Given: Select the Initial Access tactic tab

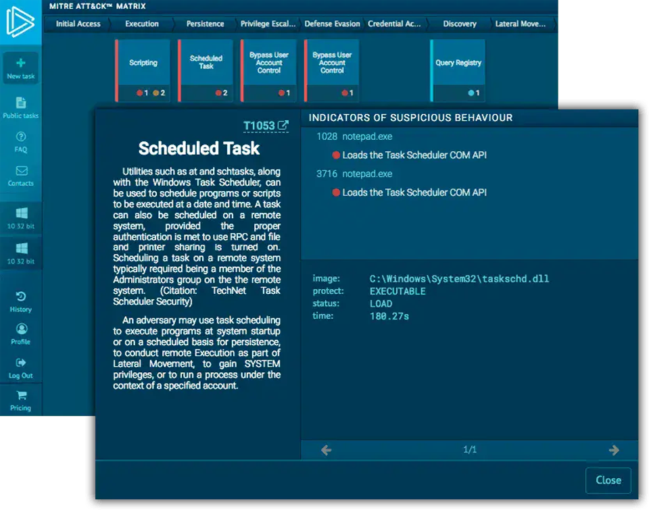Looking at the screenshot, I should point(78,24).
